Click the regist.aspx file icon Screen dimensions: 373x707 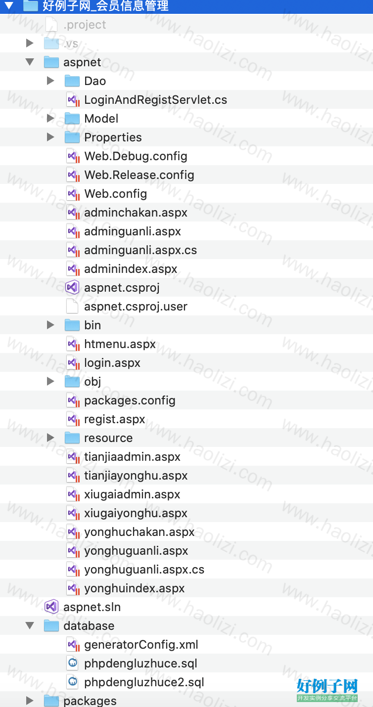click(73, 419)
